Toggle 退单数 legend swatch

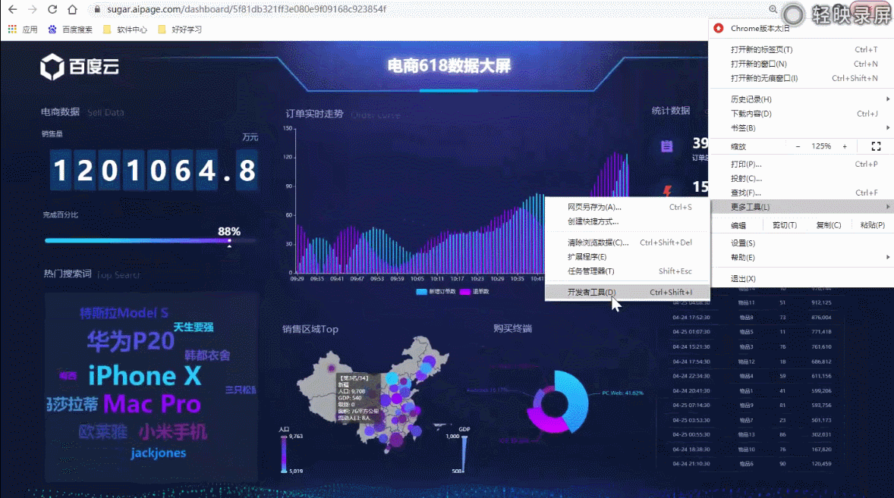coord(464,291)
